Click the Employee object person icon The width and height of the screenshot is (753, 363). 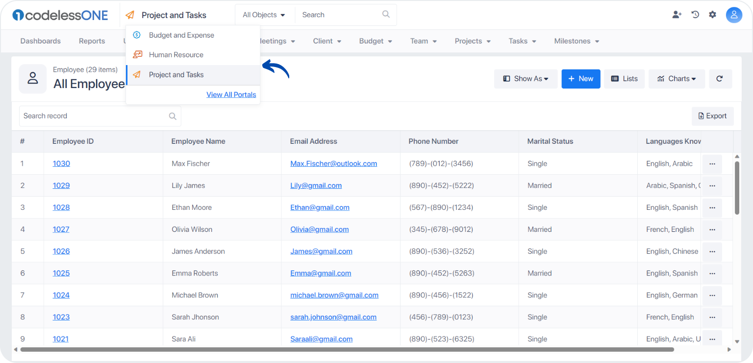click(33, 78)
